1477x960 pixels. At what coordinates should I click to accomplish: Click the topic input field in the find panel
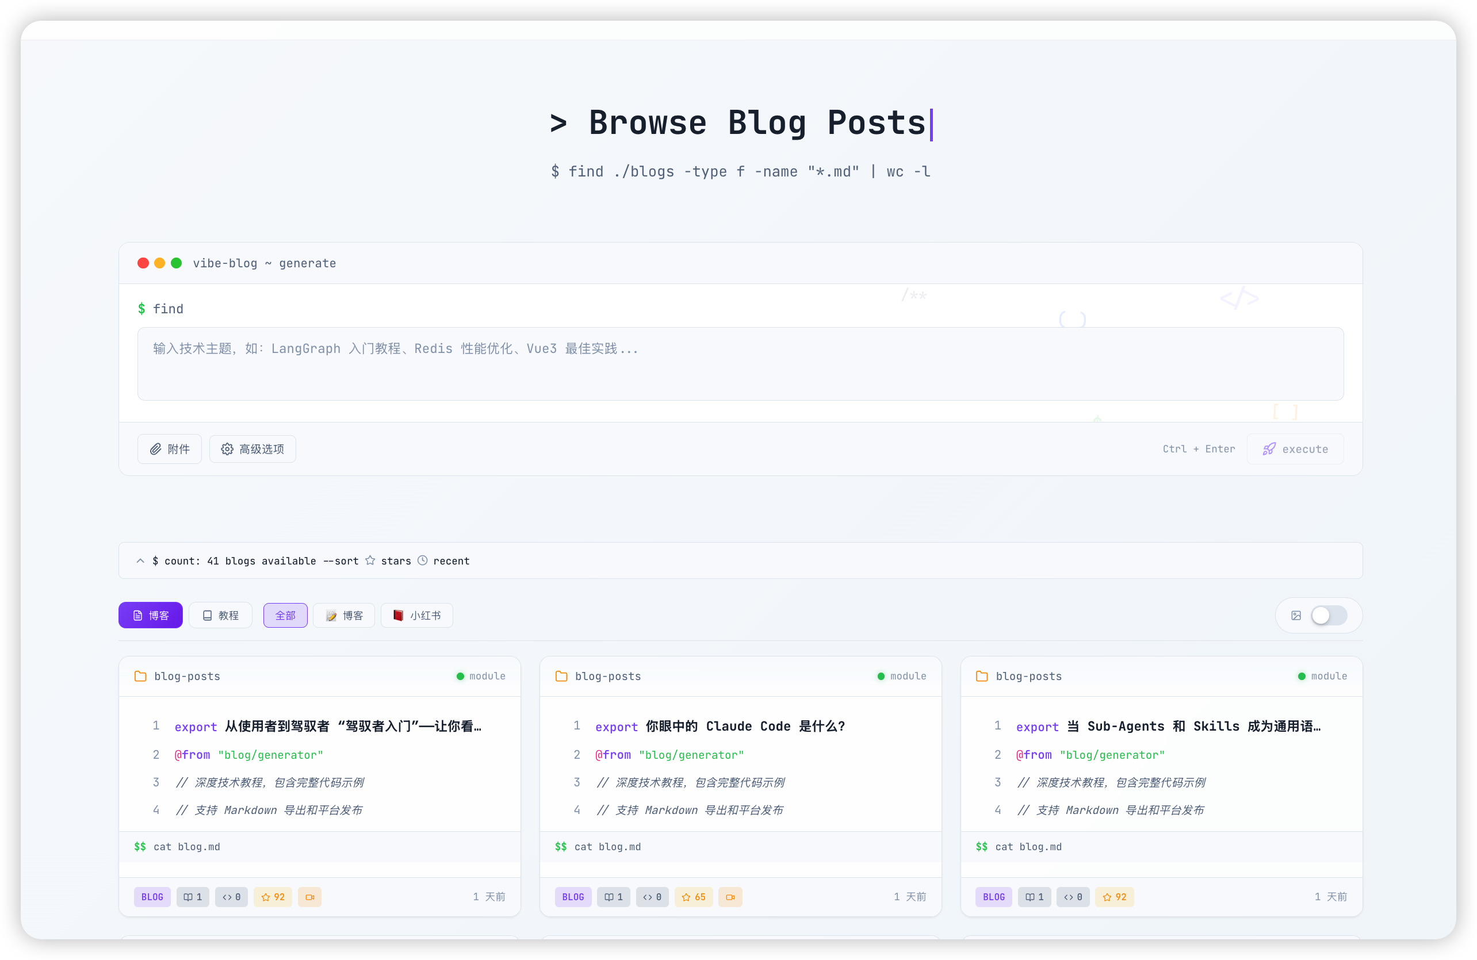[x=740, y=364]
